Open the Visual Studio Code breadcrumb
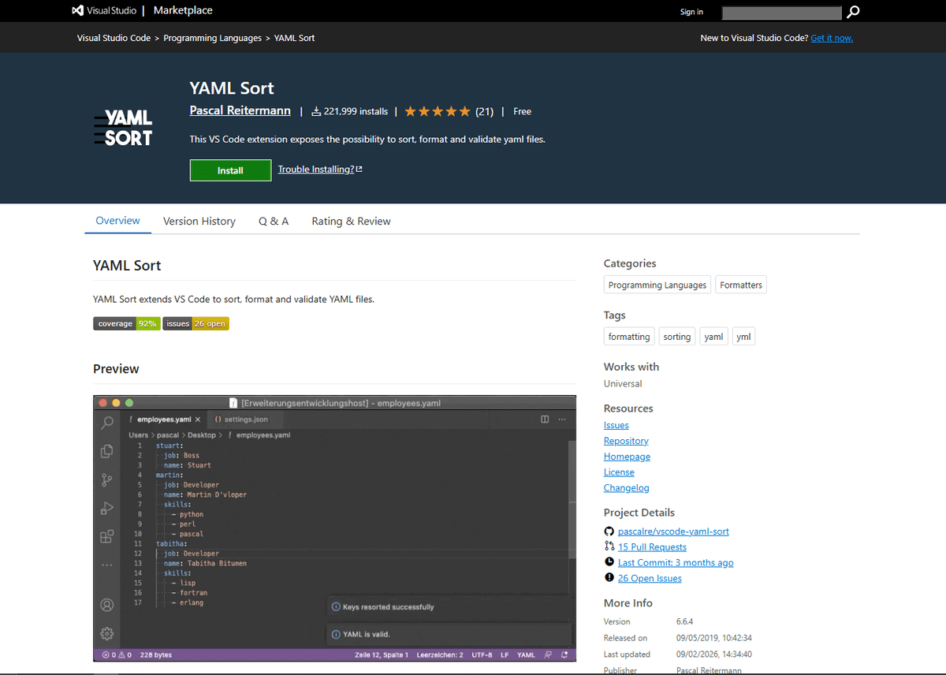The image size is (946, 675). 114,38
